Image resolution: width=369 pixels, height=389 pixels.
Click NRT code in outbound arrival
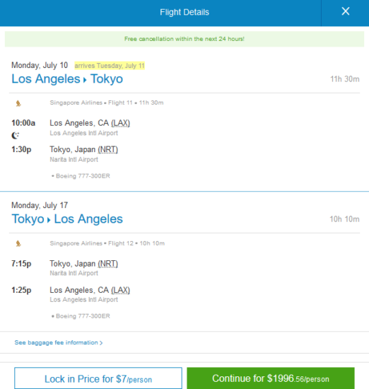108,150
